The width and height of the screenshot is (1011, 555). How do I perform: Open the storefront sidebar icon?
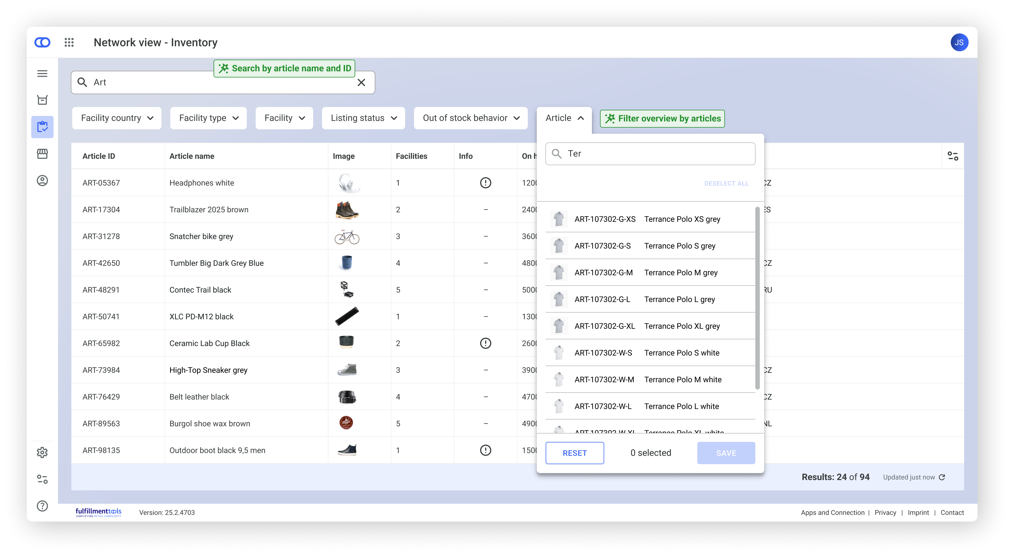tap(42, 154)
